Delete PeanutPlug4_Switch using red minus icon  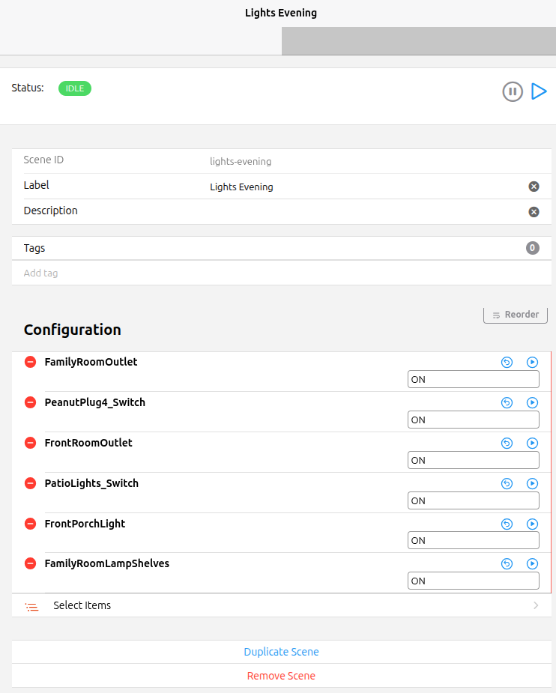(x=31, y=402)
